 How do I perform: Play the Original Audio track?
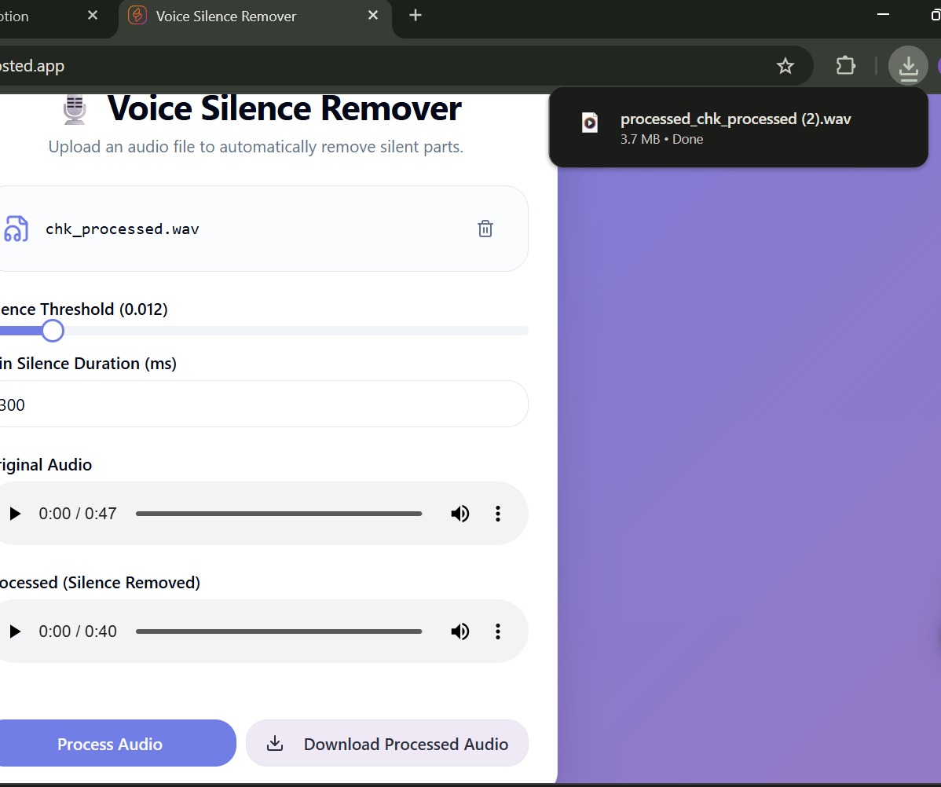(x=15, y=514)
